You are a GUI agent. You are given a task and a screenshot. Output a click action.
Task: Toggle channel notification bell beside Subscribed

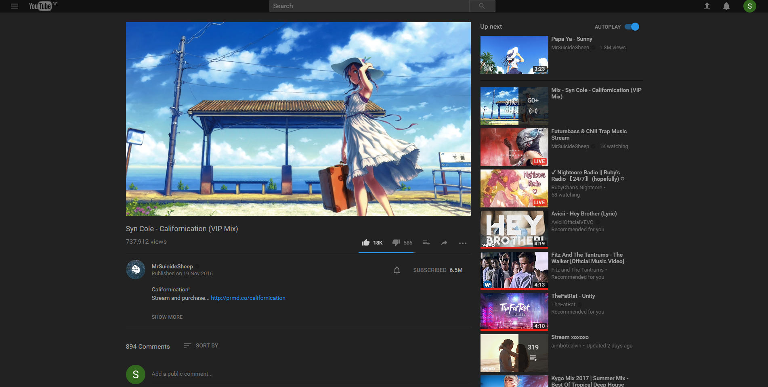tap(397, 270)
